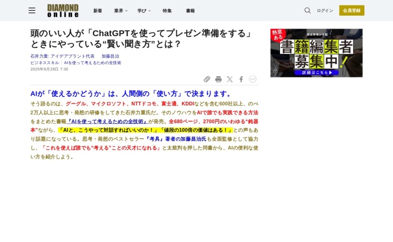Click the blue subheading AIが「使えるかどうか」
Screen dimensions: 393x242
coord(131,94)
